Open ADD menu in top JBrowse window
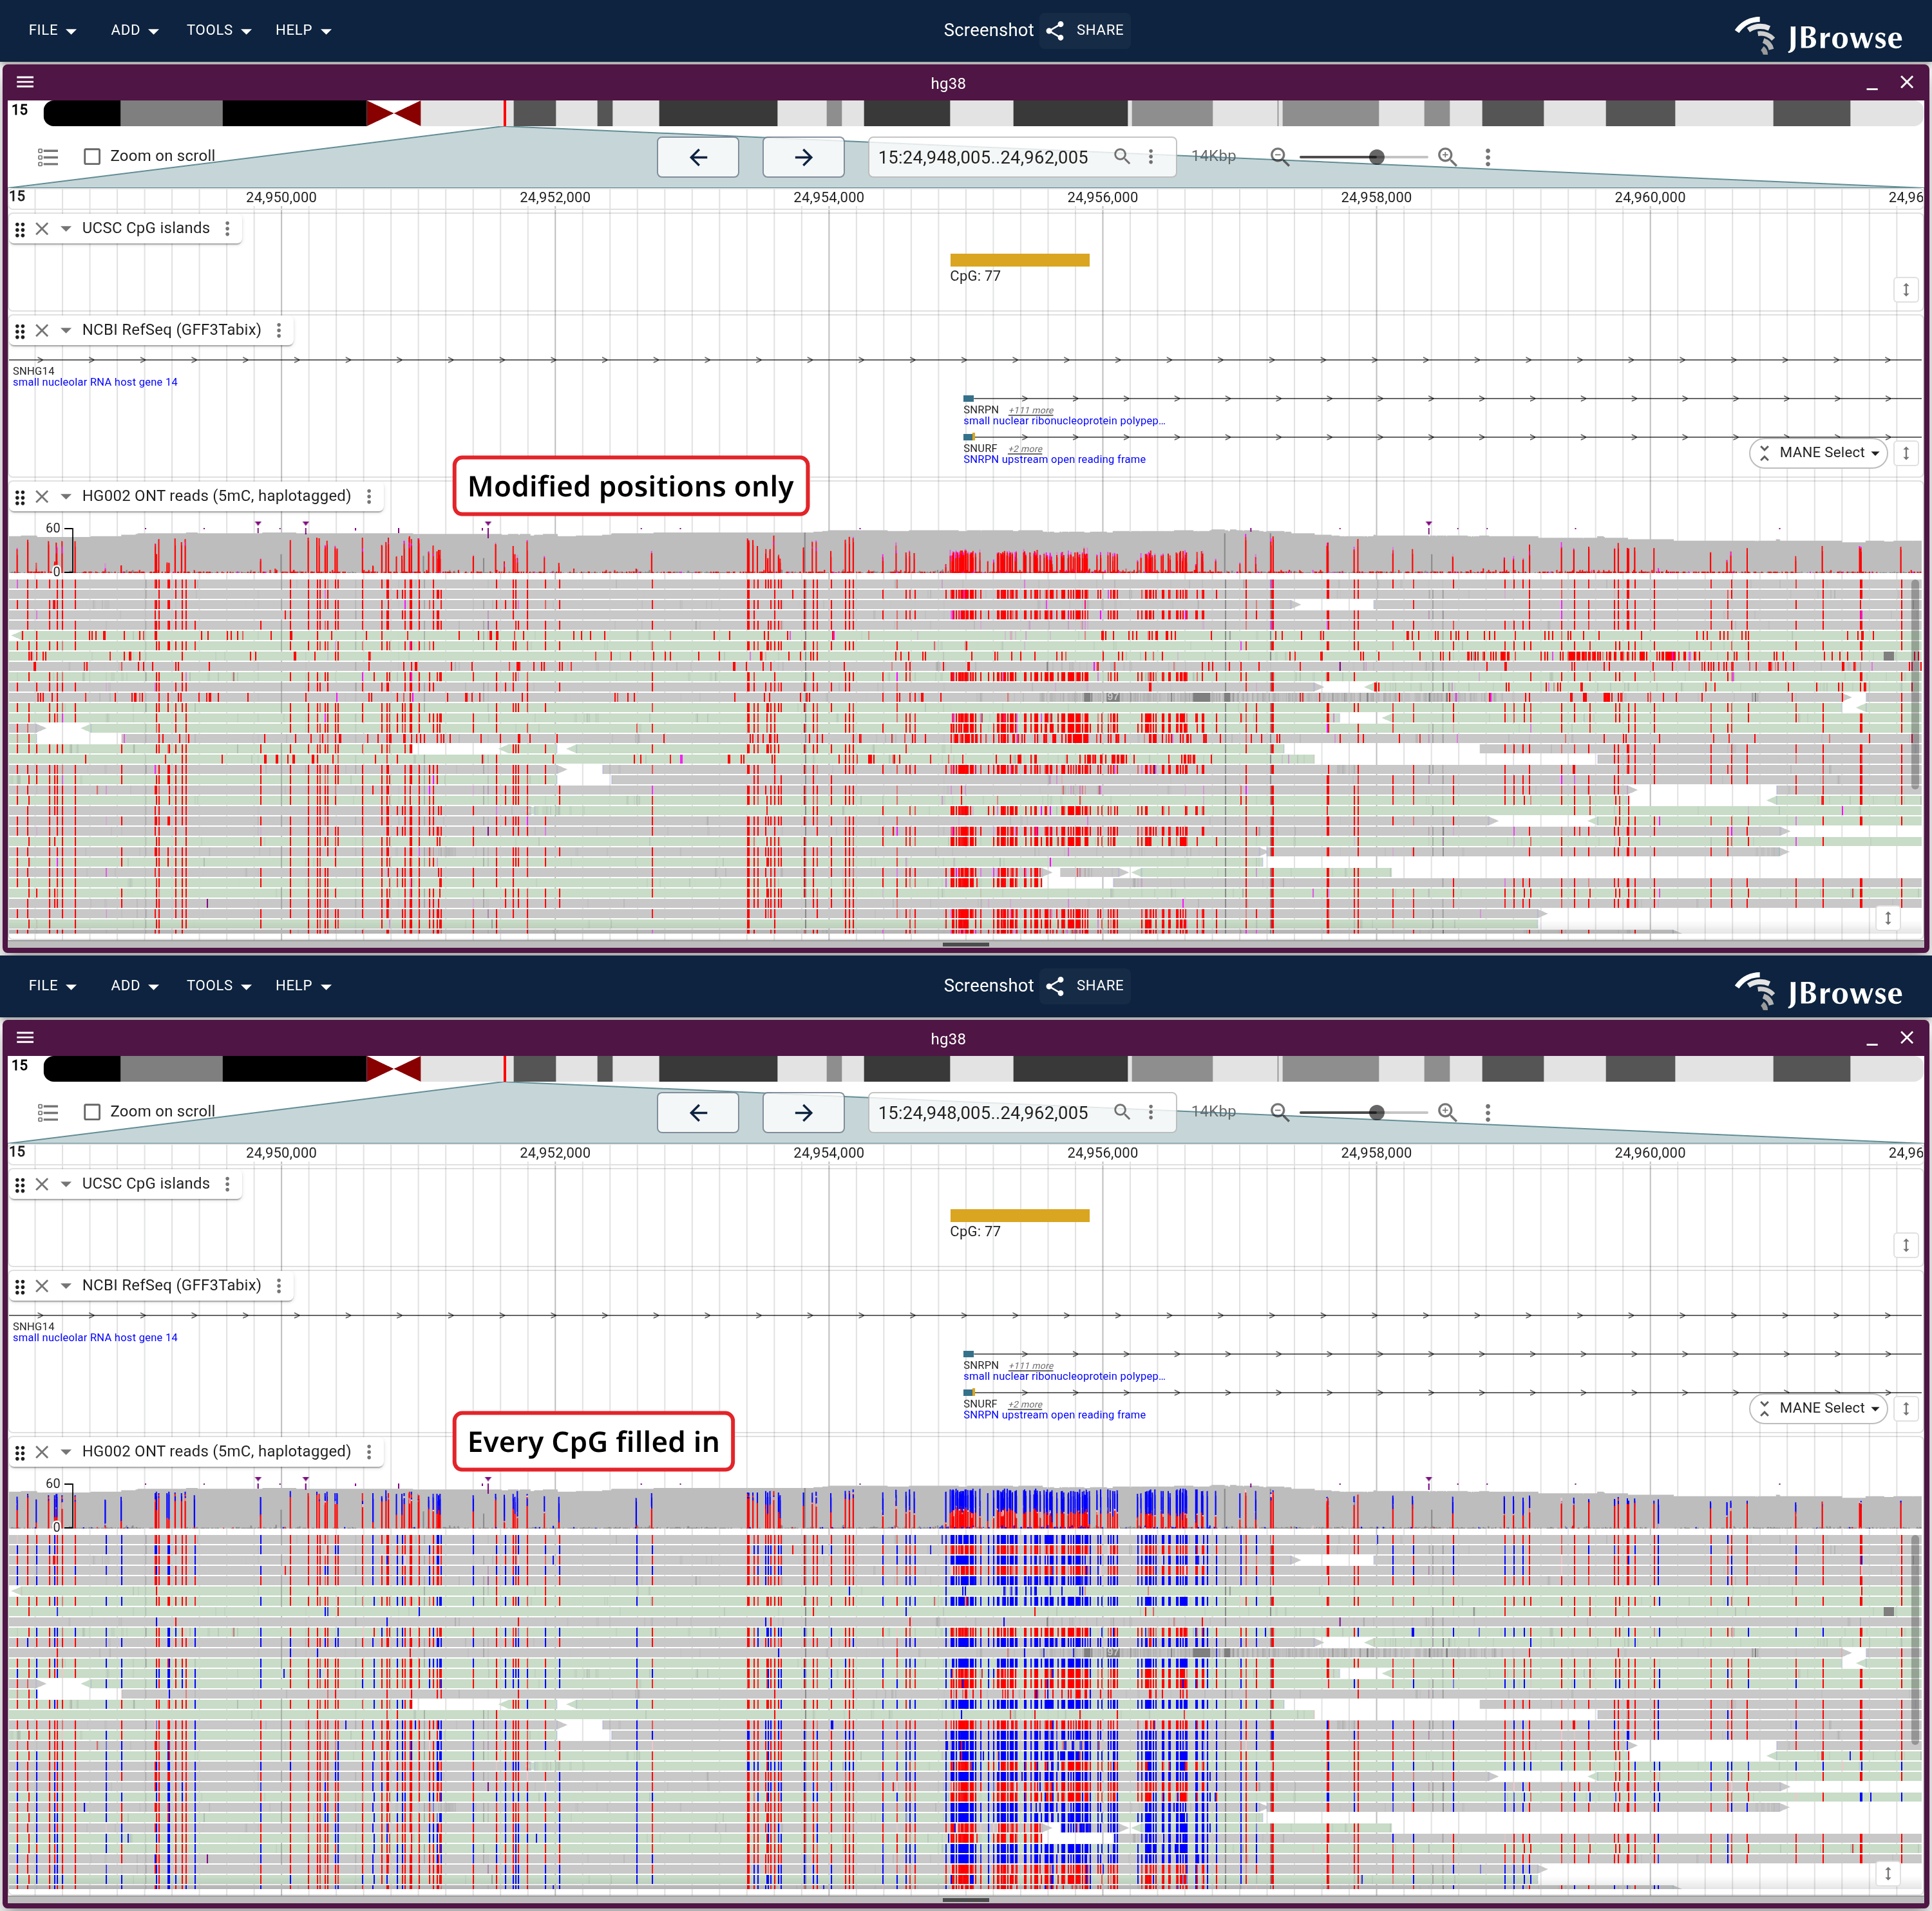This screenshot has height=1911, width=1932. 134,30
